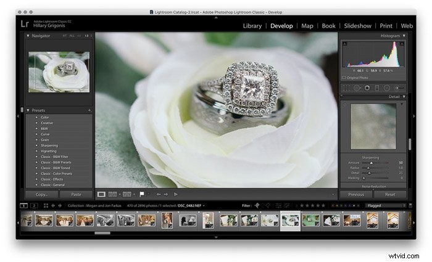Image resolution: width=432 pixels, height=262 pixels.
Task: Open second window display button 2
Action: (x=34, y=205)
